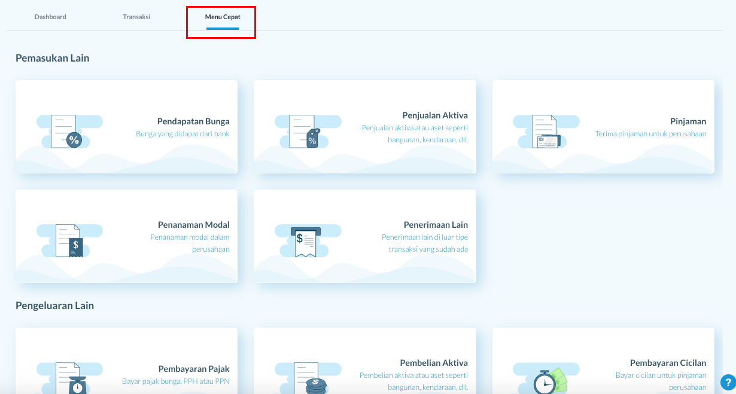Open the Penerimaan Lain card title

click(x=436, y=225)
